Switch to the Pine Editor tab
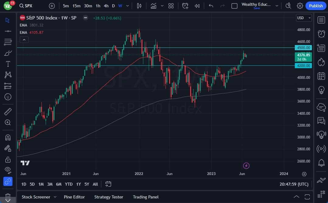 tap(74, 197)
